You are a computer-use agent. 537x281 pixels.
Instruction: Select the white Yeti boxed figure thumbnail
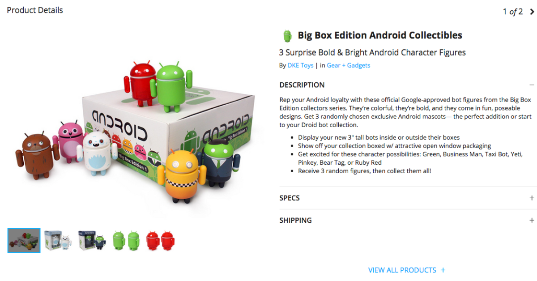pos(58,241)
